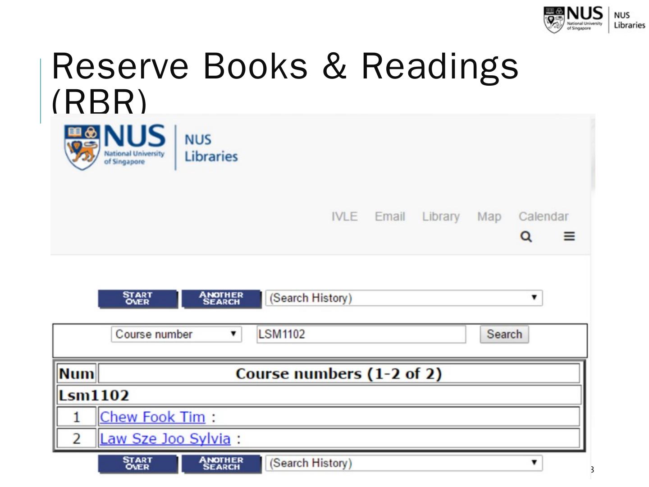Open the Chew Fook Tim link
This screenshot has height=487, width=649.
point(152,417)
